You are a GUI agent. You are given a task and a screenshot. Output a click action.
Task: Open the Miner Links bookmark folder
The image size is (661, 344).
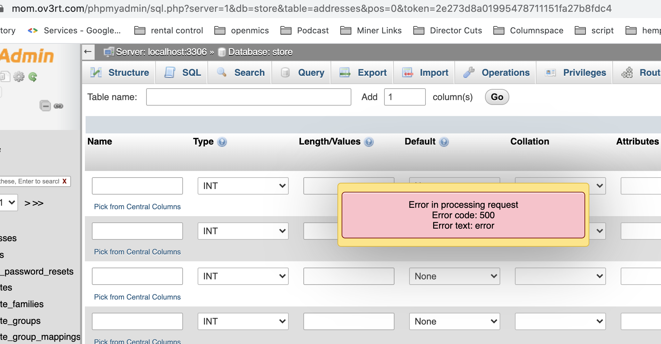tap(371, 31)
